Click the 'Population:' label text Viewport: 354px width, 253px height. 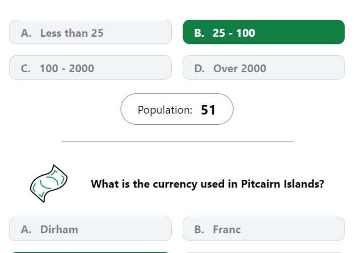[x=165, y=110]
